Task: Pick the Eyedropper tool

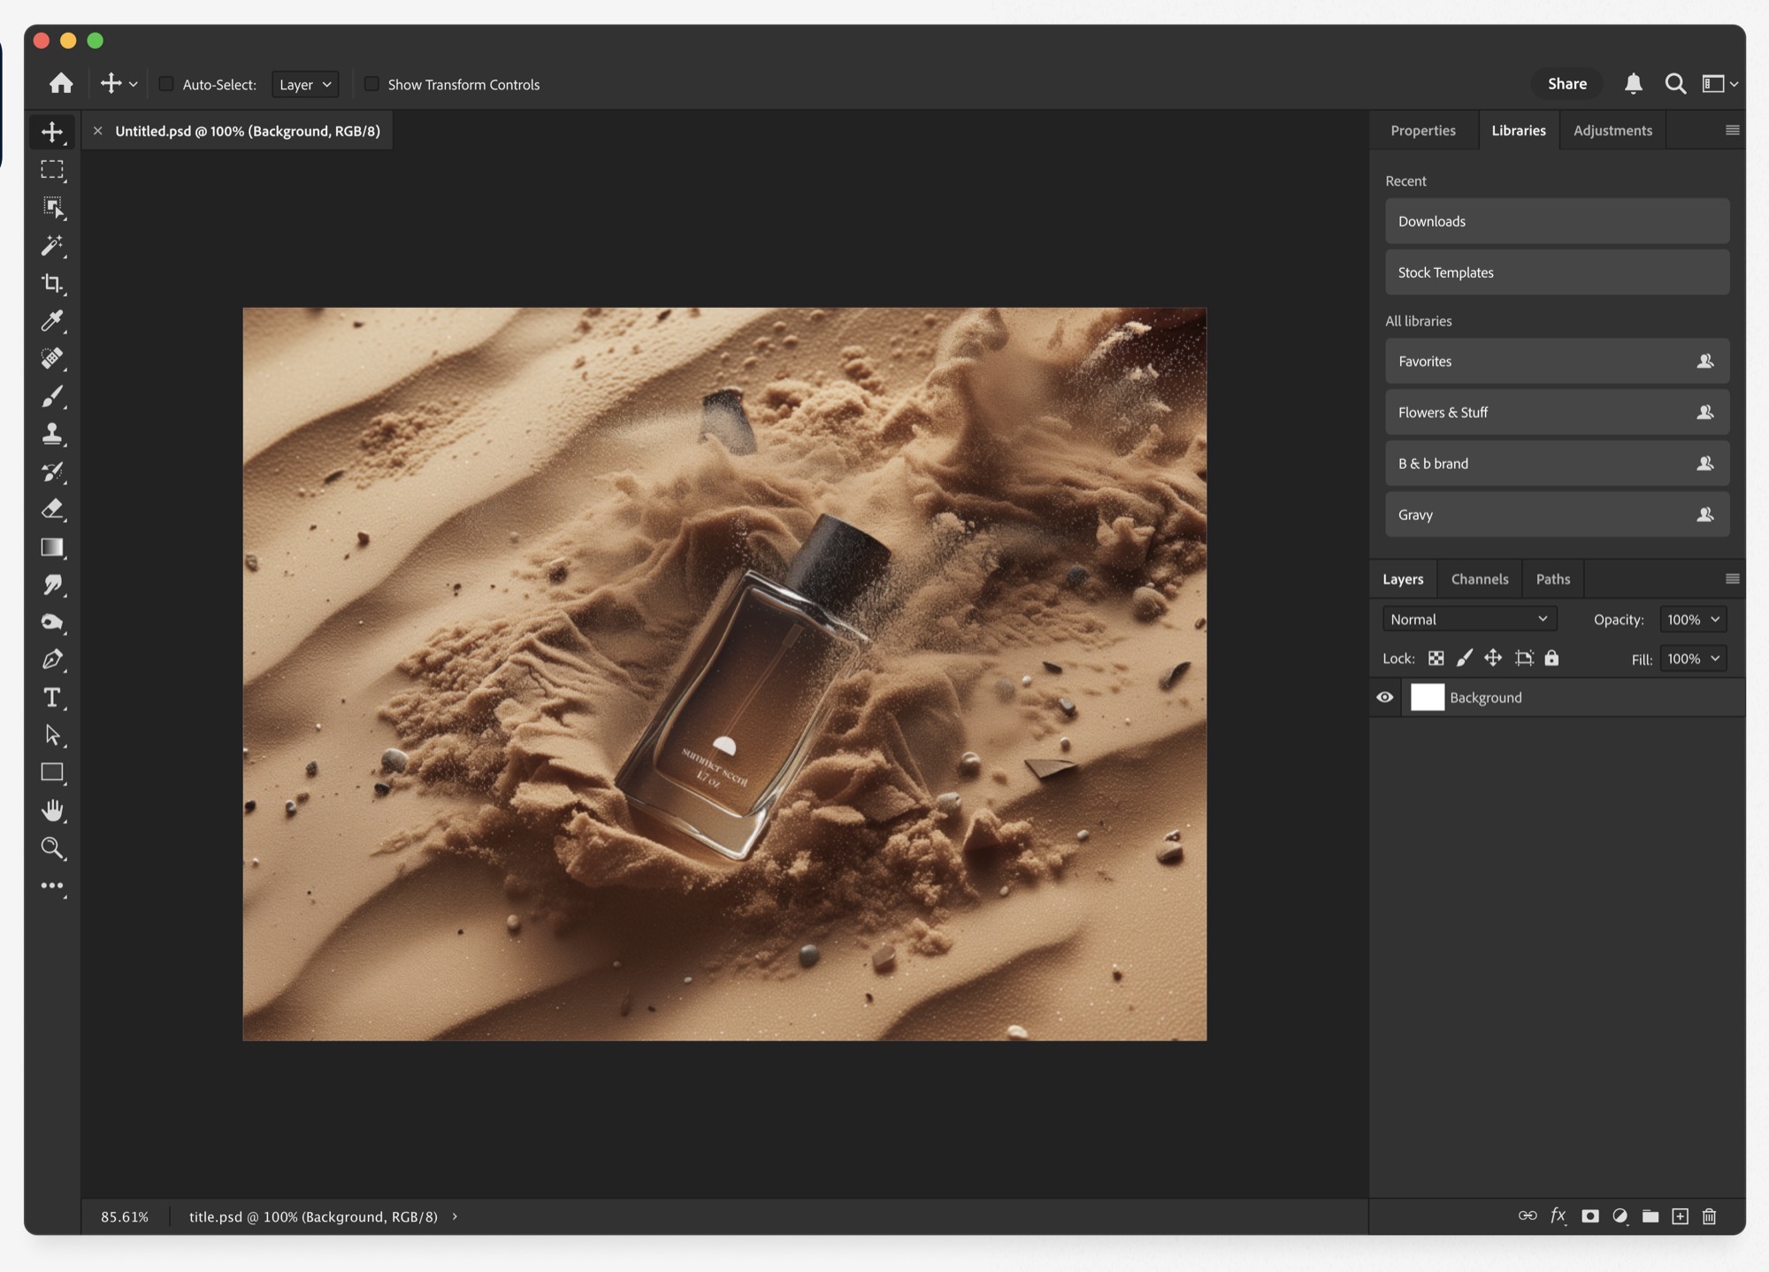Action: tap(52, 320)
